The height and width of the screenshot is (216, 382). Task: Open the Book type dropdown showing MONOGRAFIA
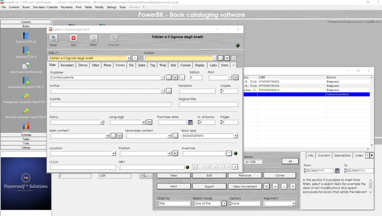click(x=236, y=136)
